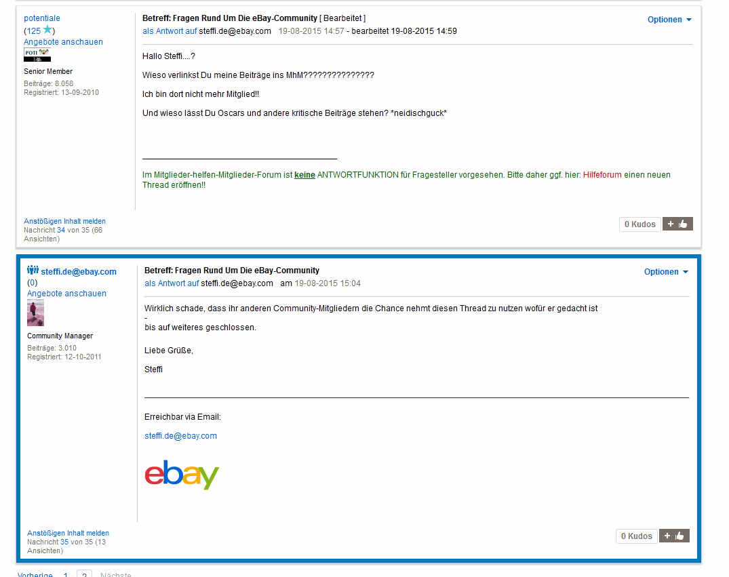Click the email link steffi.de@ebay.com in signature
Screen dimensions: 729x577
[180, 436]
